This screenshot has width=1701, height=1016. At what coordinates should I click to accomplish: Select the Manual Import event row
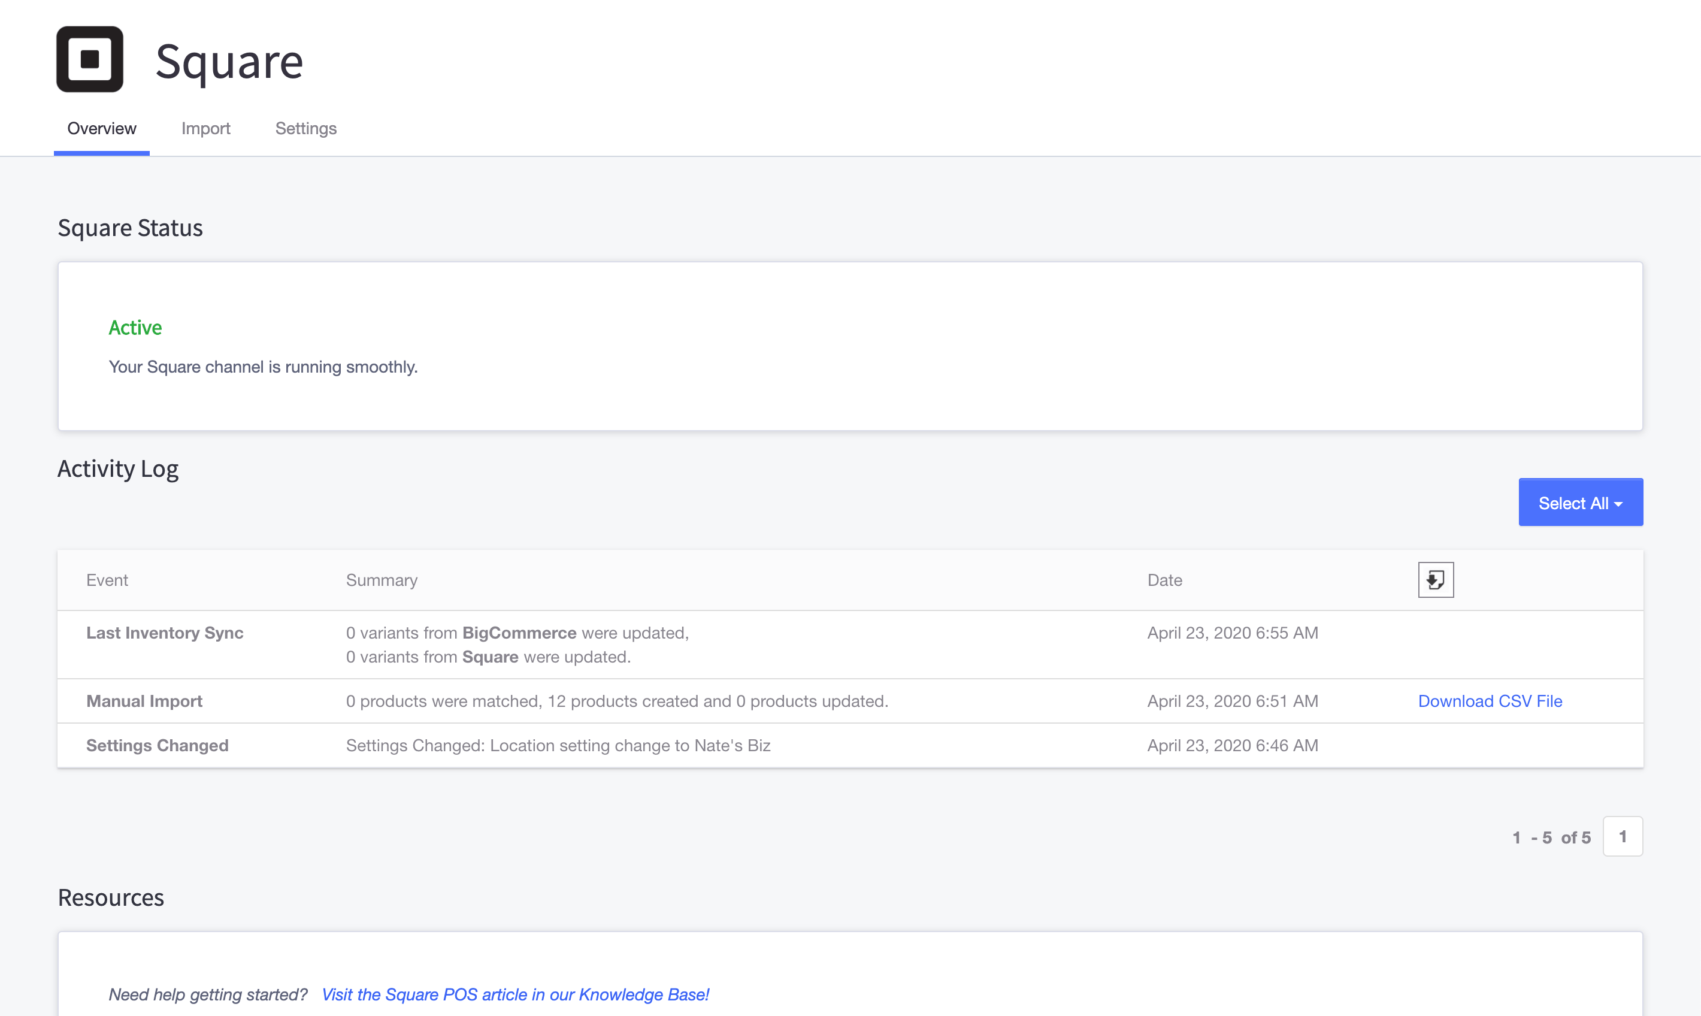(x=144, y=701)
